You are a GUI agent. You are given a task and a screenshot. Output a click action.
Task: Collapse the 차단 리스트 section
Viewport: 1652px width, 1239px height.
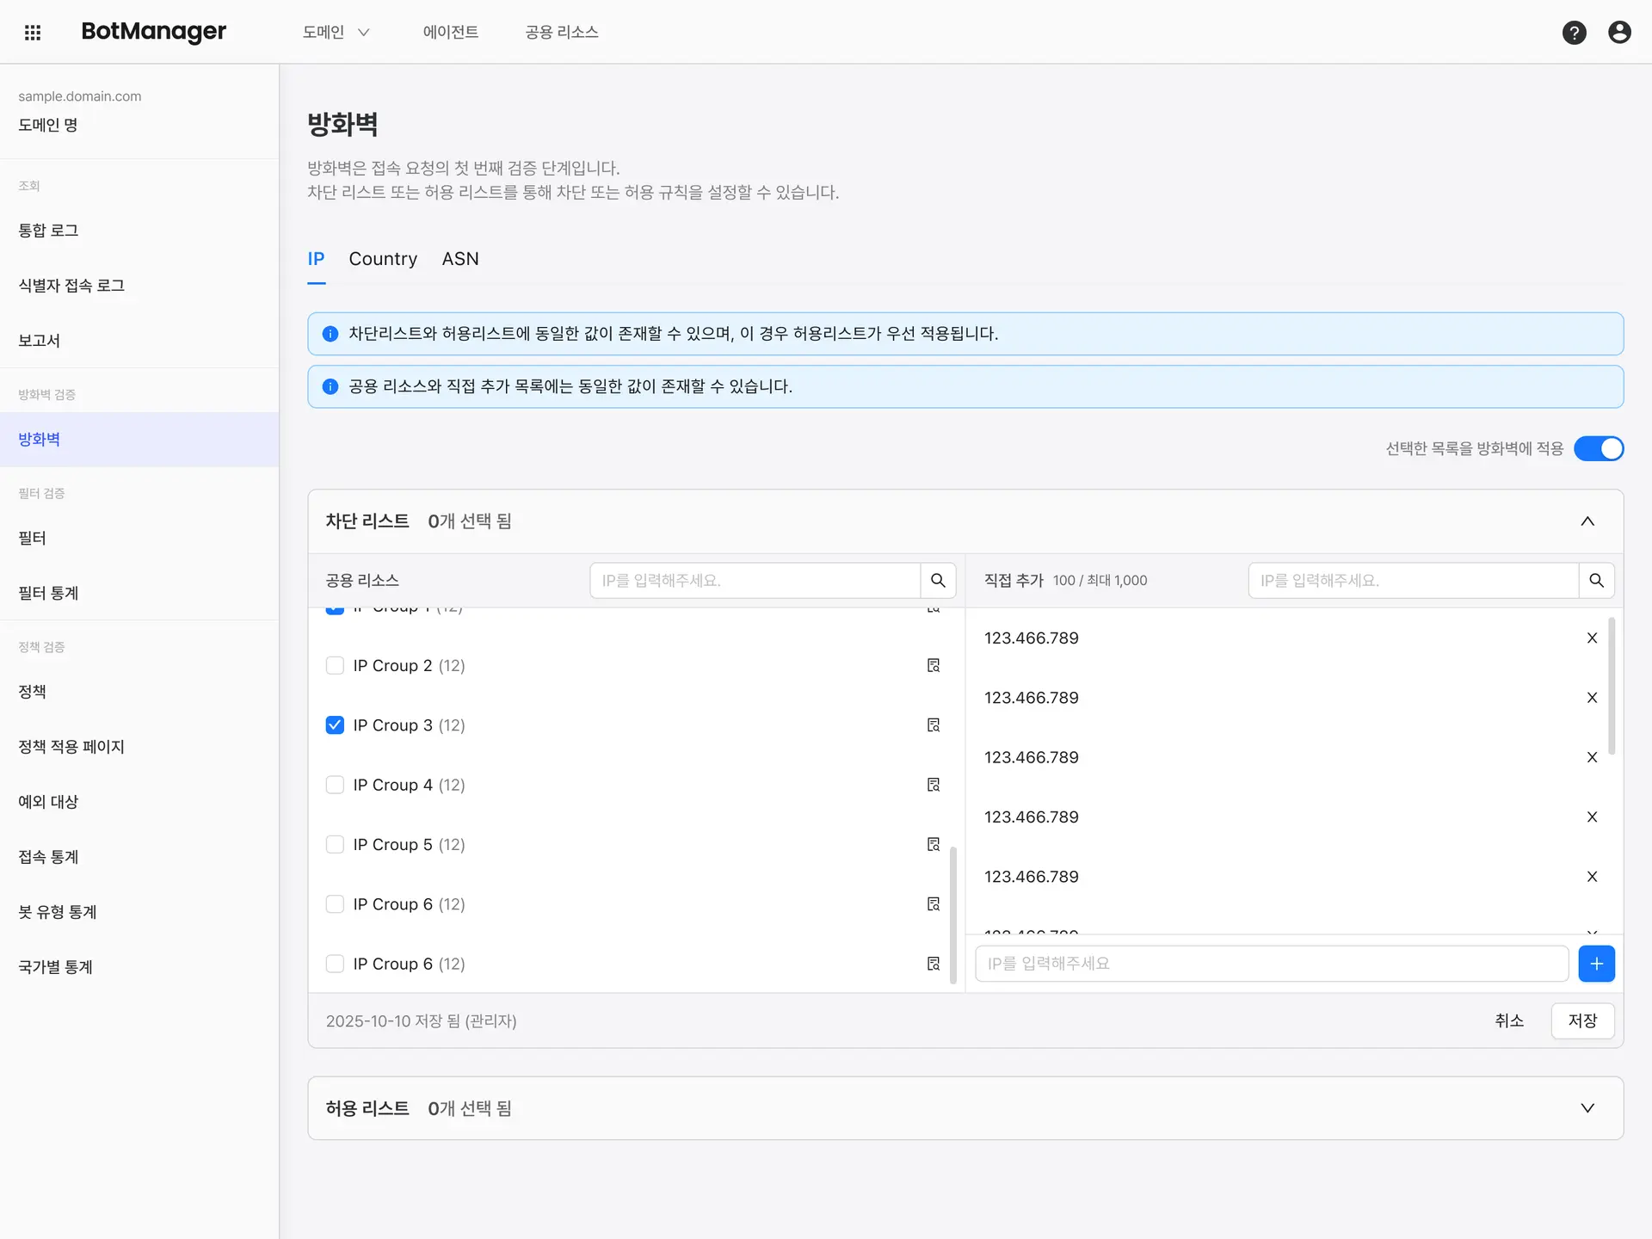pos(1587,521)
